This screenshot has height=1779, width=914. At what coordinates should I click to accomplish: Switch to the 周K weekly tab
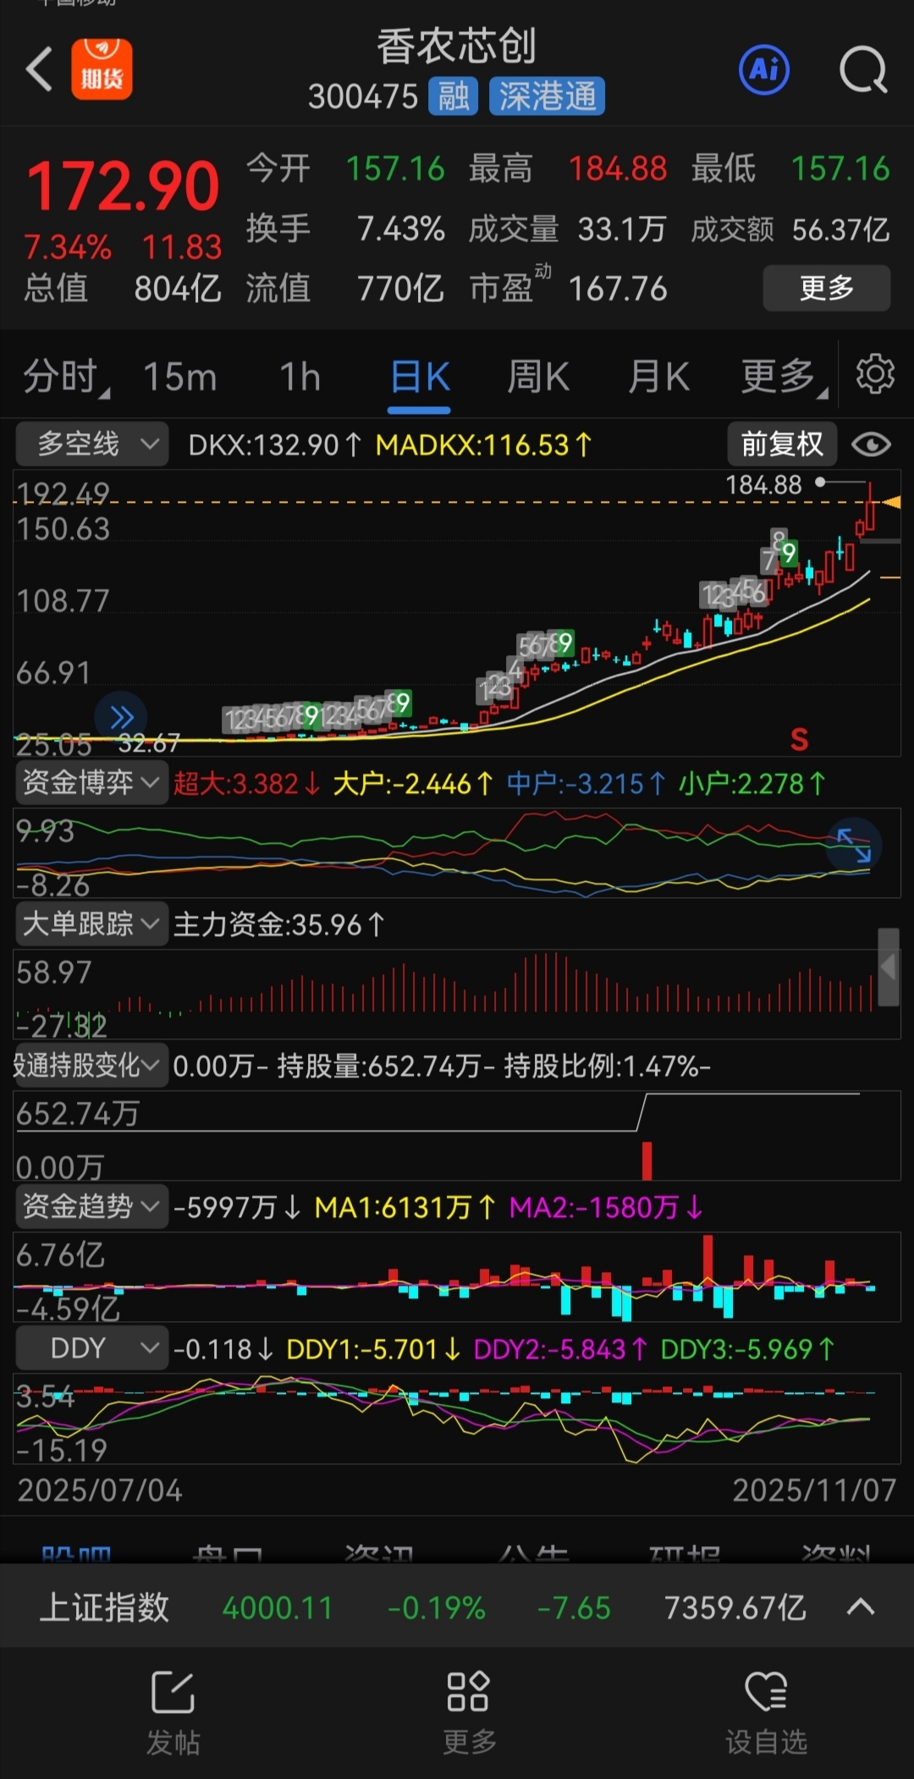538,377
